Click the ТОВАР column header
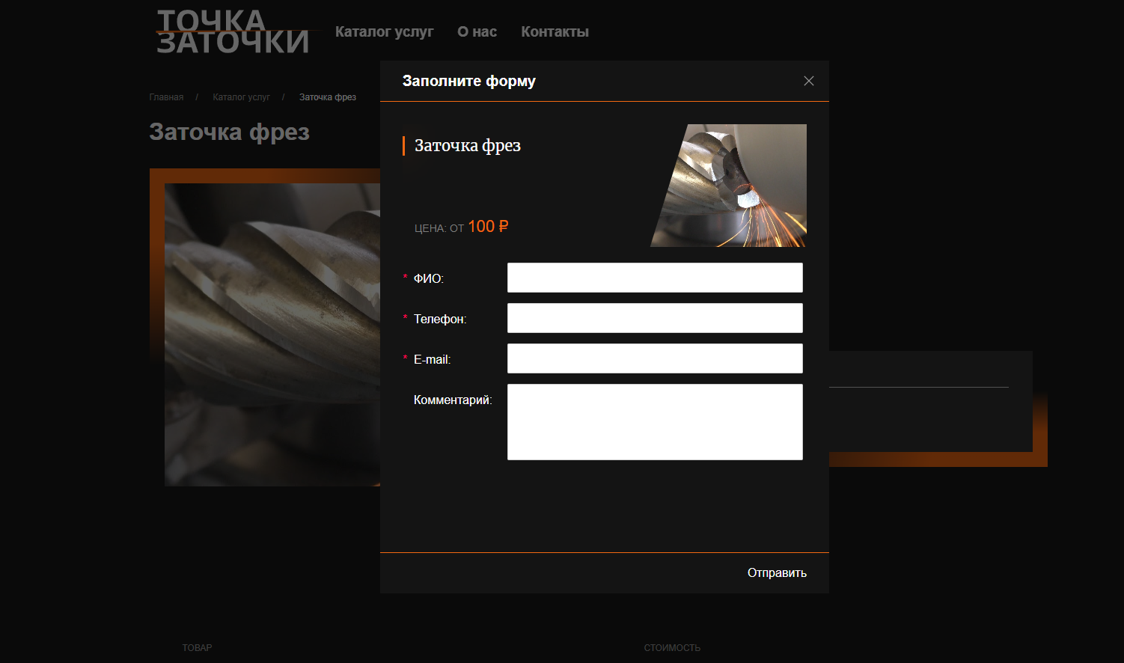 197,648
